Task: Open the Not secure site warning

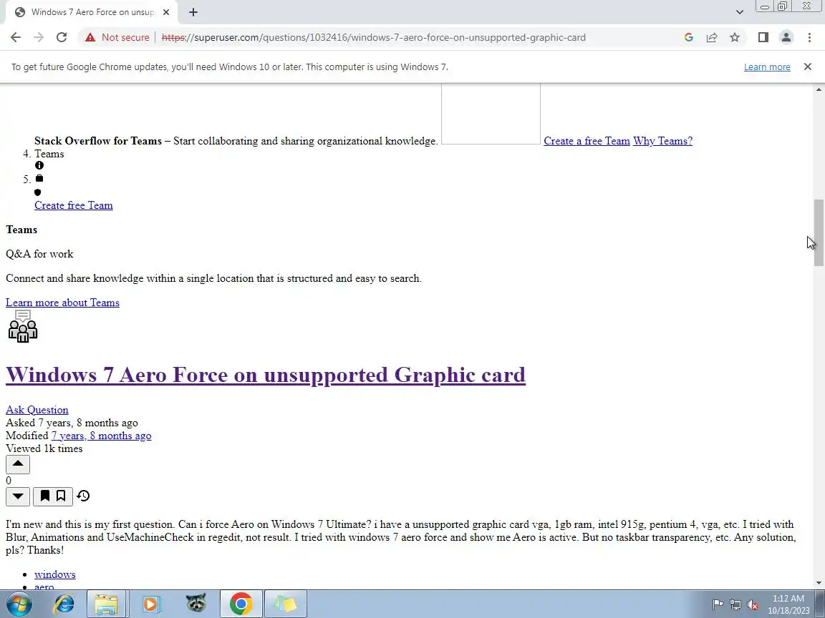Action: pyautogui.click(x=117, y=37)
